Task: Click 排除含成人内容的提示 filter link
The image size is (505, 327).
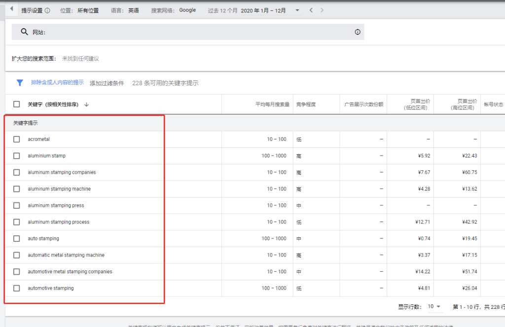Action: [57, 83]
